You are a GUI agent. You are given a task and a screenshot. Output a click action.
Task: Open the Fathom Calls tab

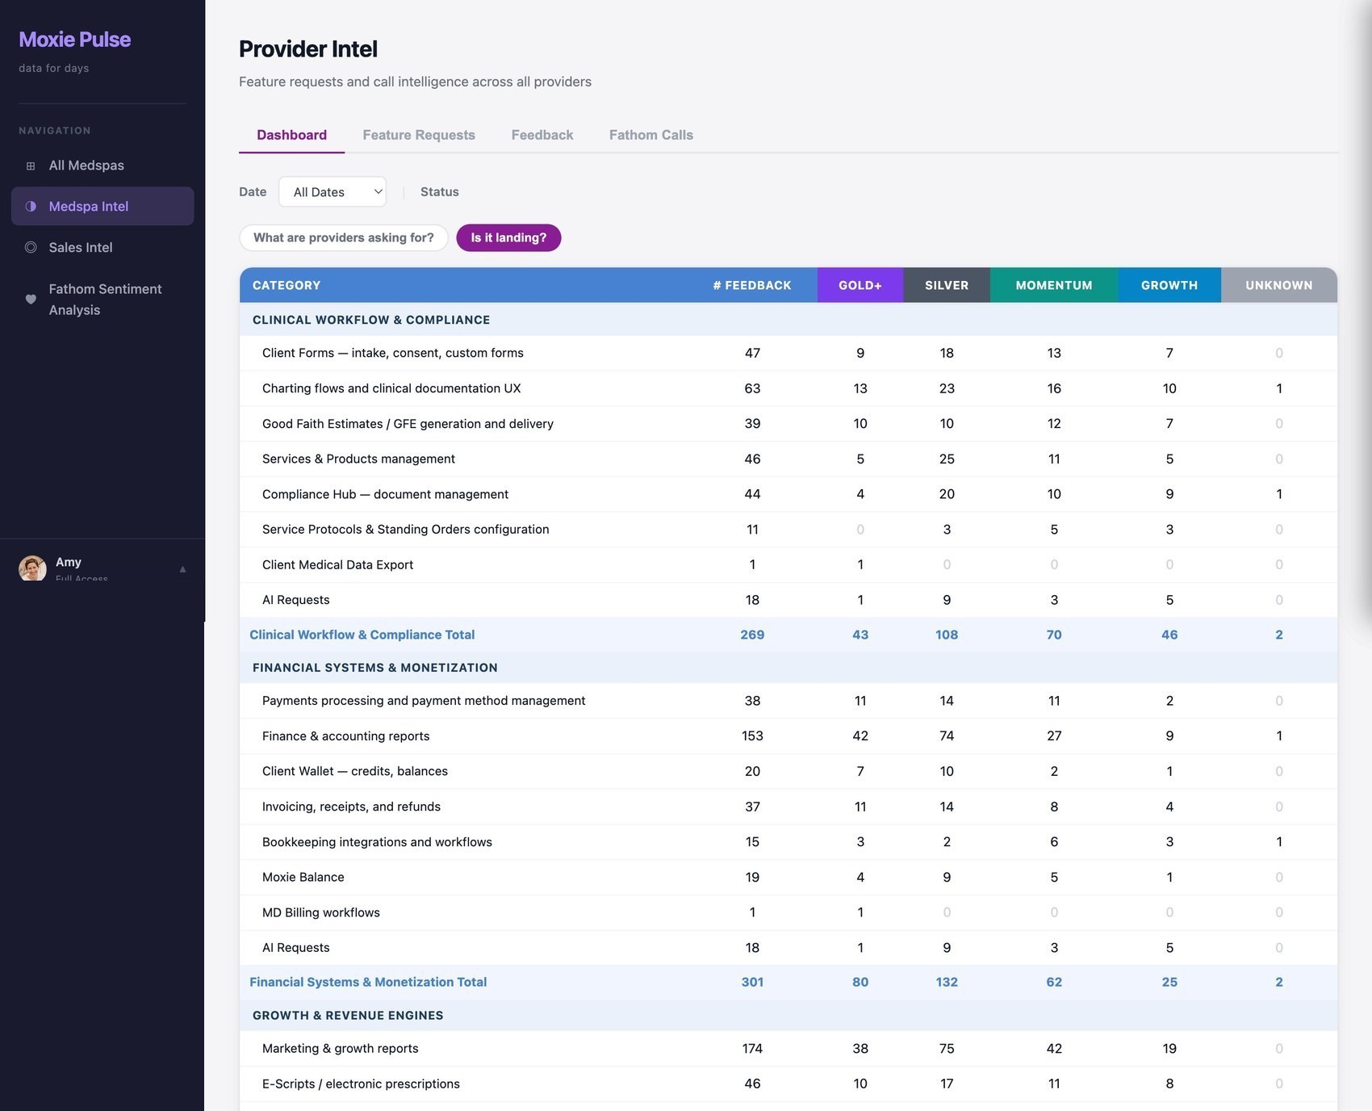coord(651,135)
